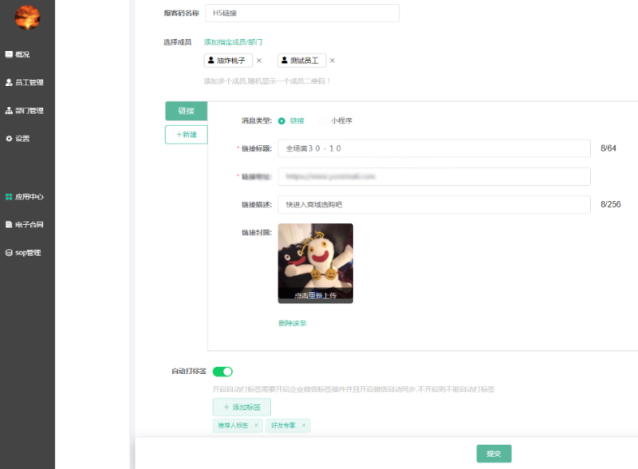Select the 员工管理 staff management icon
Image resolution: width=638 pixels, height=469 pixels.
28,82
